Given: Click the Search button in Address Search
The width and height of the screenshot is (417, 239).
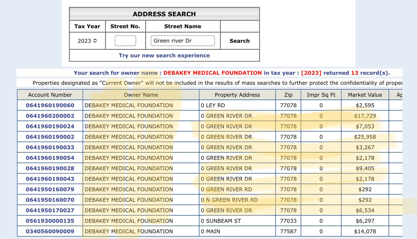Looking at the screenshot, I should pyautogui.click(x=240, y=41).
